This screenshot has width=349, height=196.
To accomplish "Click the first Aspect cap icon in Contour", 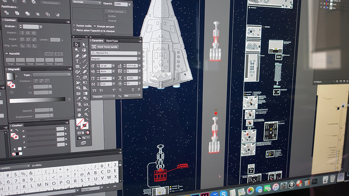I will pyautogui.click(x=21, y=33).
